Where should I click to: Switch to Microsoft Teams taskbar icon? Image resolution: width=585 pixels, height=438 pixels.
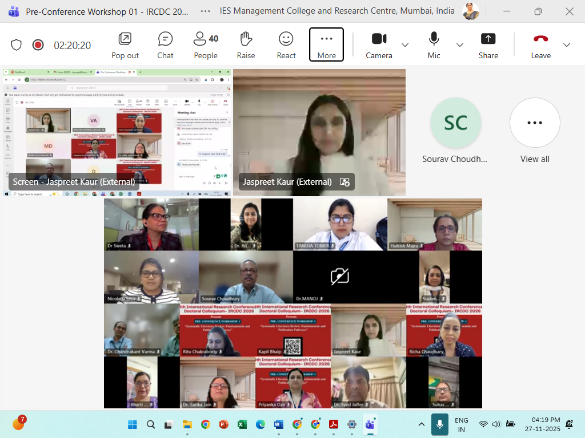point(370,424)
